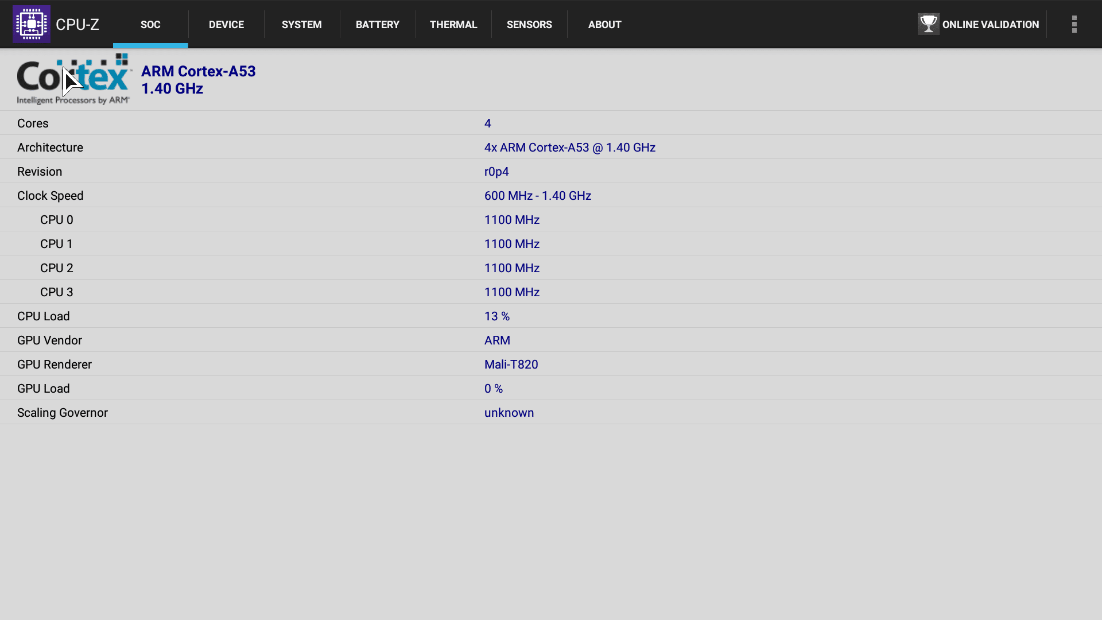Click the Cortex ARM processor logo
Image resolution: width=1102 pixels, height=620 pixels.
[x=74, y=79]
